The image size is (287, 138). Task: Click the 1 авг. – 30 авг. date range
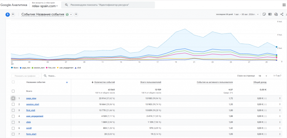tap(245, 15)
